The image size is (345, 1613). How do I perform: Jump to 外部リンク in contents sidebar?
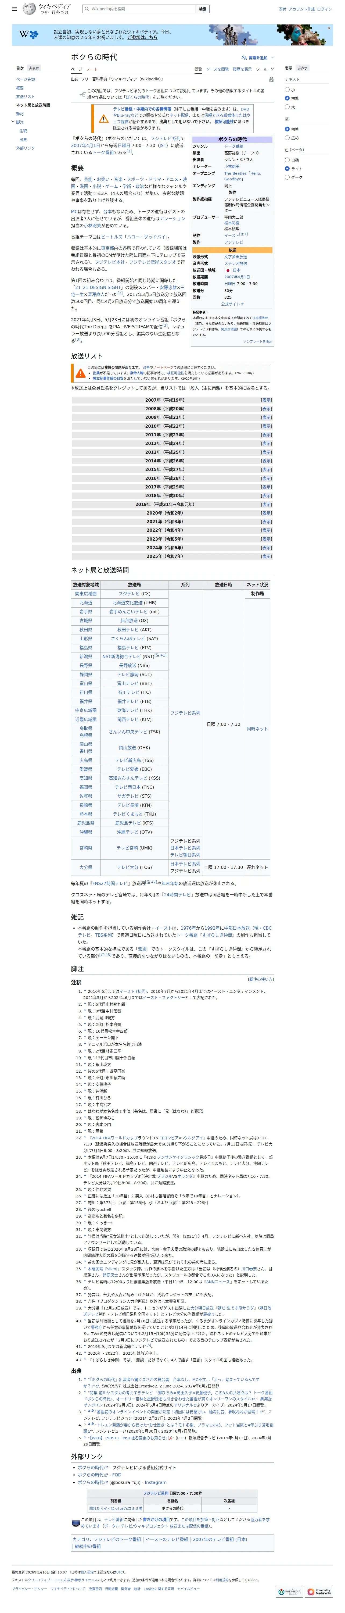(26, 148)
